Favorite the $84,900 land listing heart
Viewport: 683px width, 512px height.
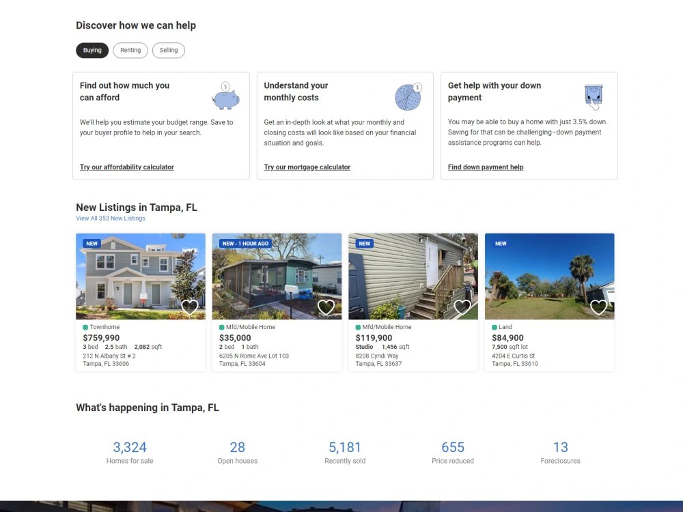pyautogui.click(x=598, y=307)
